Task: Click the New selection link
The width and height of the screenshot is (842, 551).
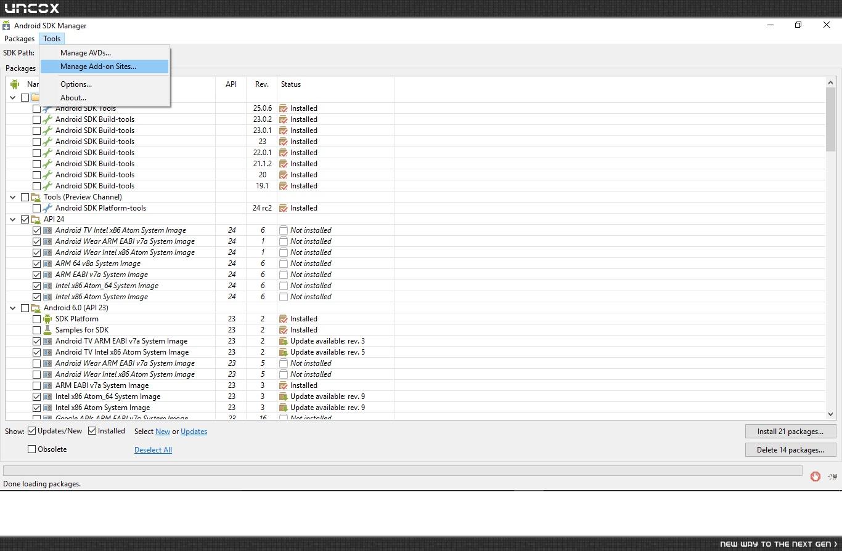Action: pyautogui.click(x=163, y=432)
